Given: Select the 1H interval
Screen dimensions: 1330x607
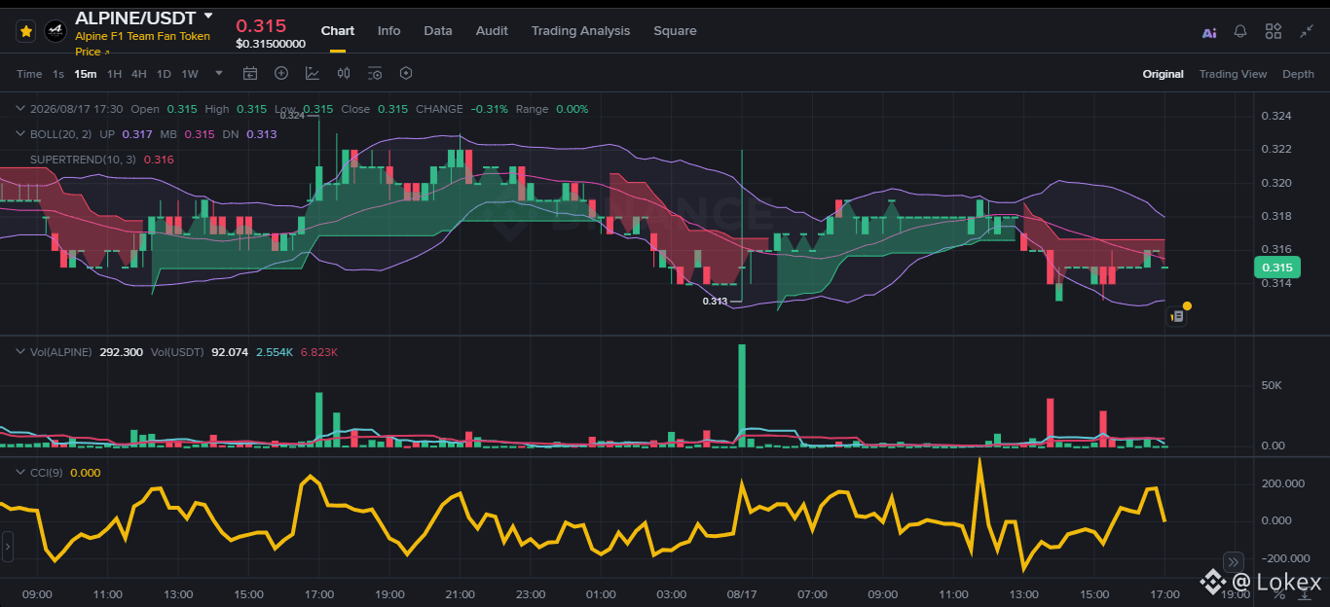Looking at the screenshot, I should click(115, 74).
